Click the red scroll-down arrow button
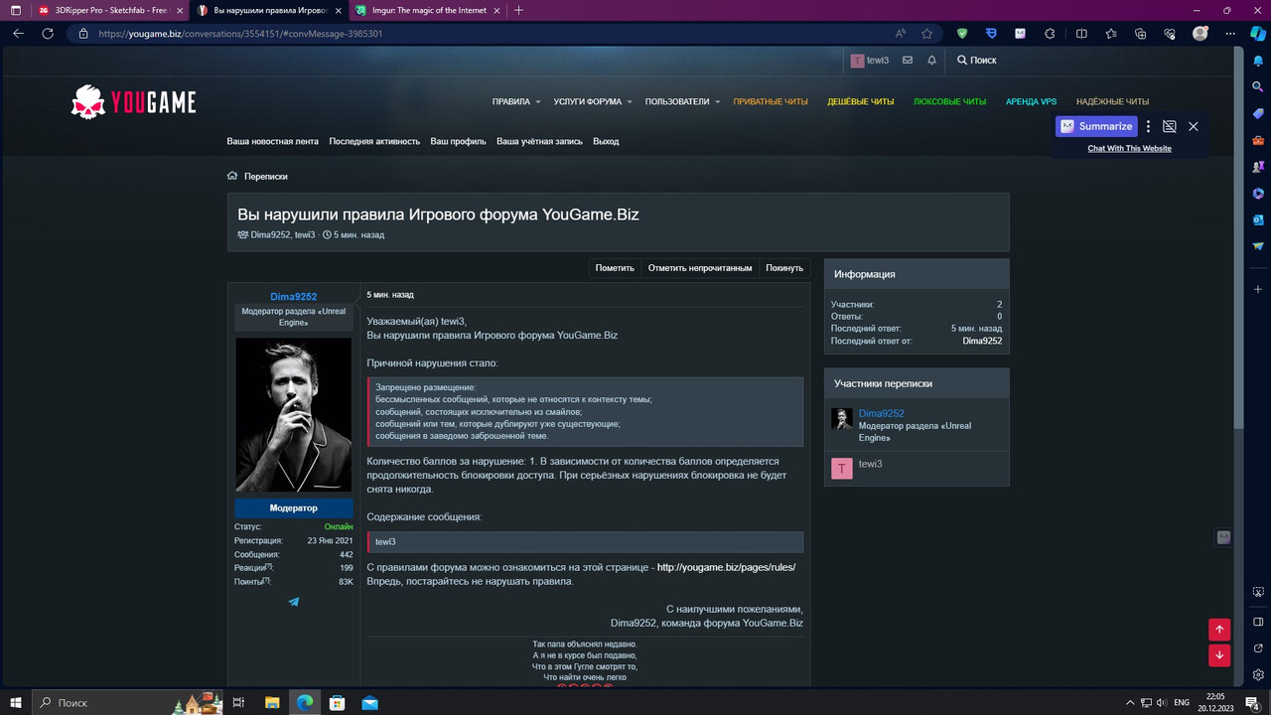The image size is (1271, 715). pyautogui.click(x=1219, y=655)
